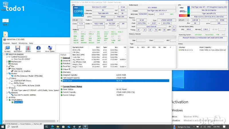
Task: Collapse the Central Processor(s) tree node
Action: [x=7, y=57]
